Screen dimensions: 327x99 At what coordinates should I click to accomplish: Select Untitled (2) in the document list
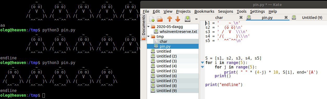point(167,56)
